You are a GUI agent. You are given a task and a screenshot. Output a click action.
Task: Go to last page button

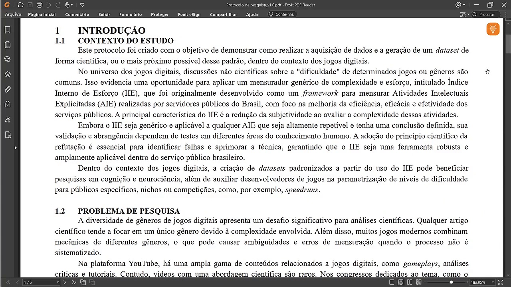[x=74, y=282]
